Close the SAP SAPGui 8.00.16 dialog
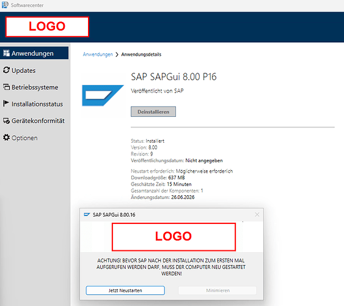 pyautogui.click(x=257, y=214)
